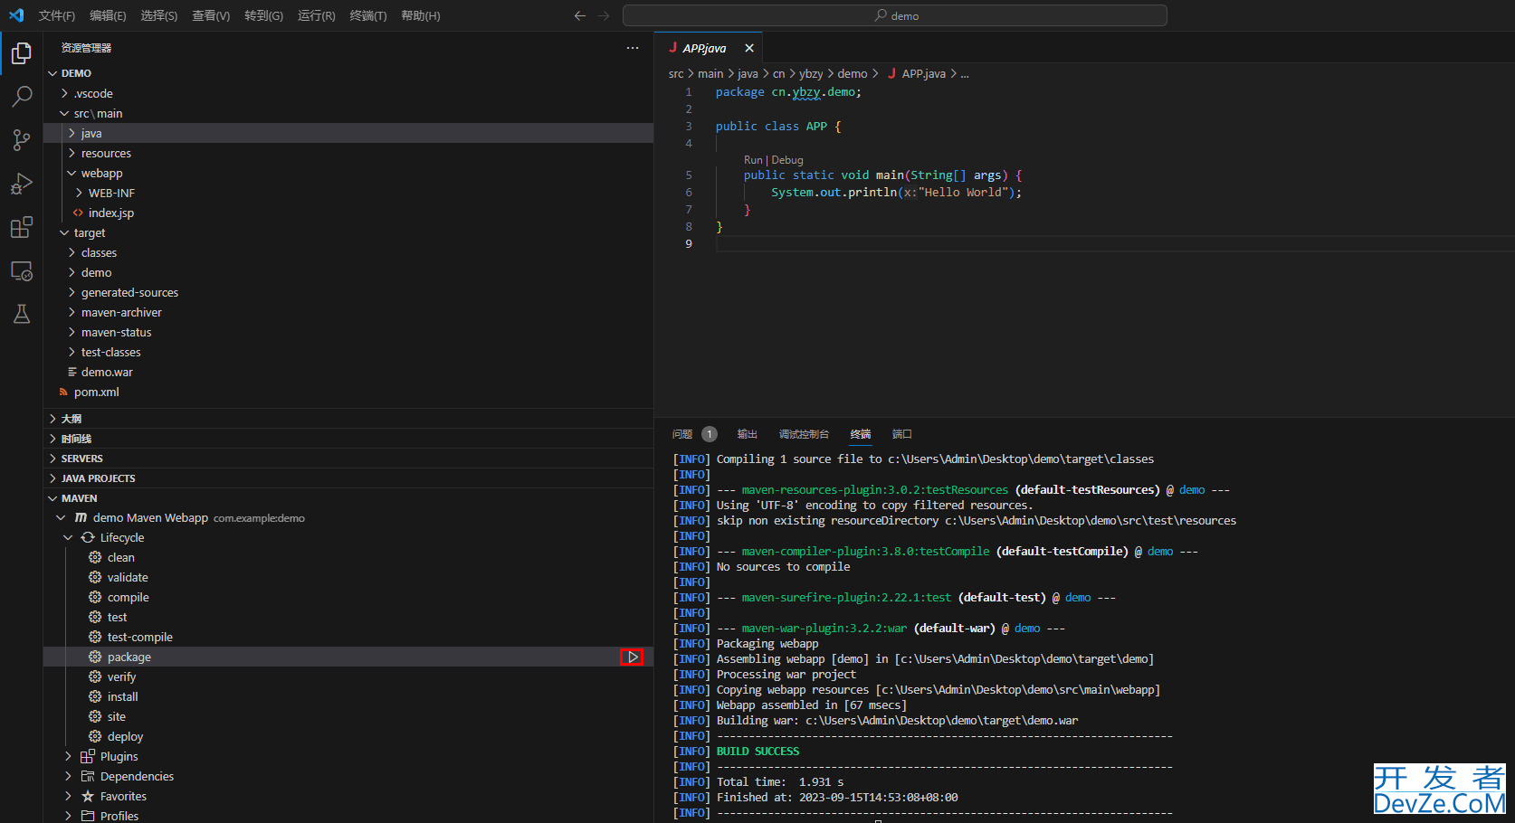Close the APP.java editor tab
Screen dimensions: 1515x823
pos(749,48)
